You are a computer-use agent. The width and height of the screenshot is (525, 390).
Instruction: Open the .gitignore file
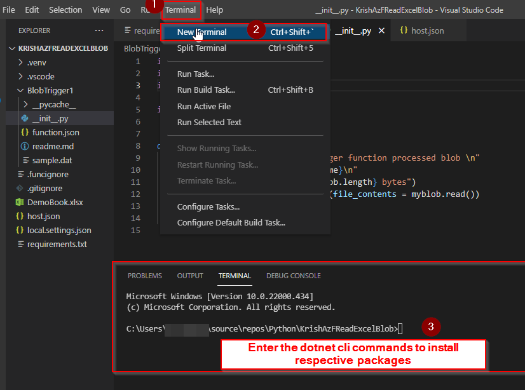44,189
